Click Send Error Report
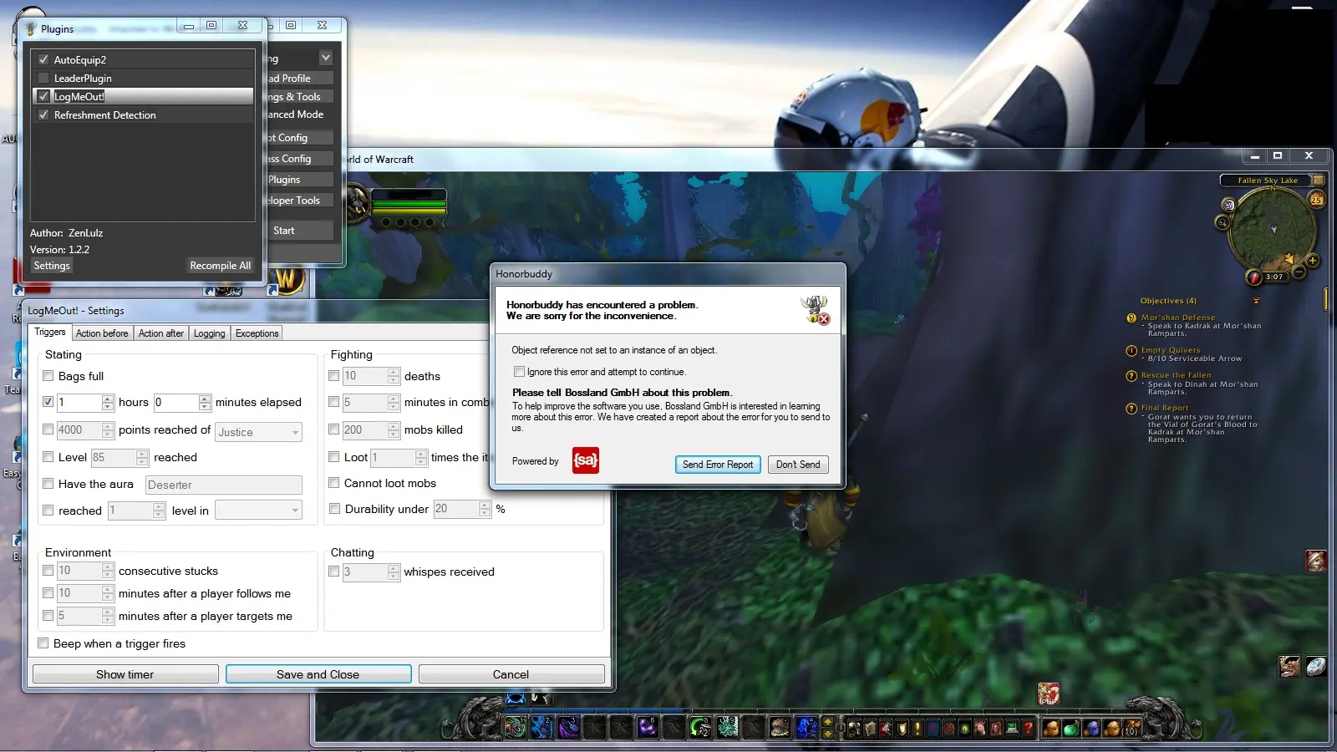Viewport: 1337px width, 752px height. (x=717, y=465)
